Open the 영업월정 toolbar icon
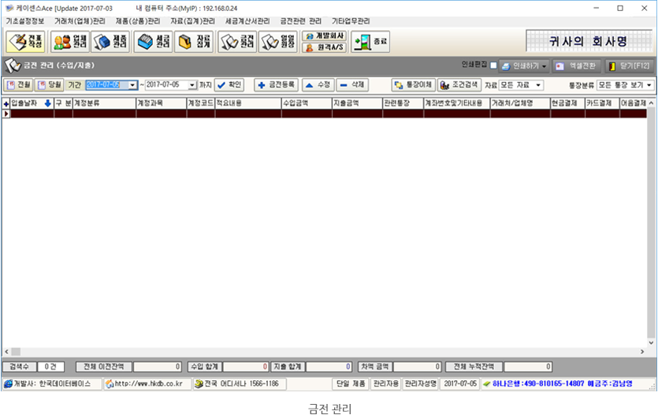658x415 pixels. (278, 42)
